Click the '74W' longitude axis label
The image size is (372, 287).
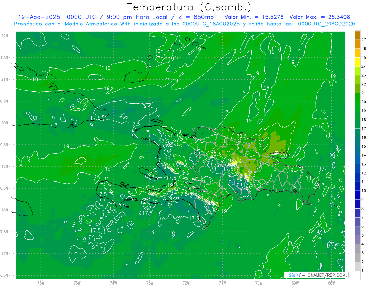tap(113, 283)
